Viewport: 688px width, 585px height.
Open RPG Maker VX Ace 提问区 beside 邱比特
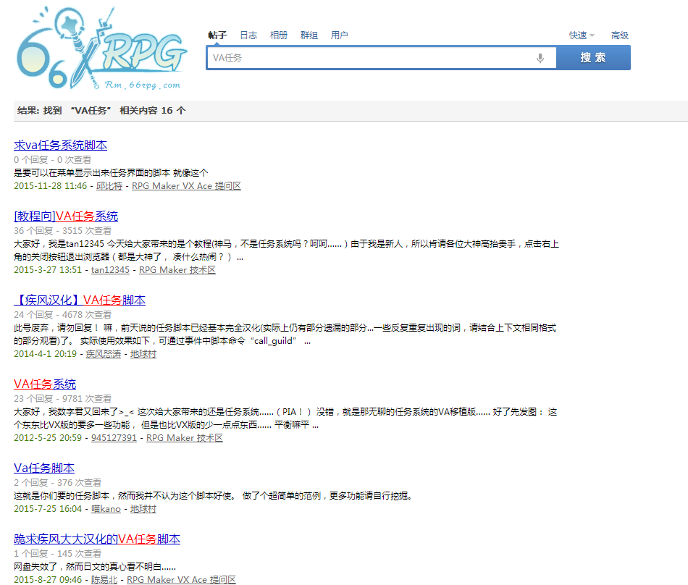point(186,186)
